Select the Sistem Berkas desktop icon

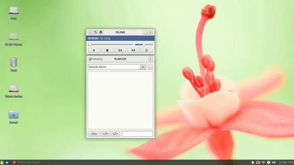[x=13, y=91]
